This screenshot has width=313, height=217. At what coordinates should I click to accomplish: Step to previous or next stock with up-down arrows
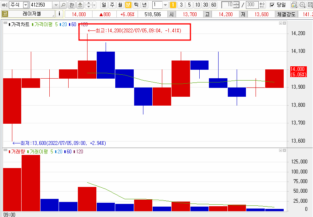pos(88,5)
